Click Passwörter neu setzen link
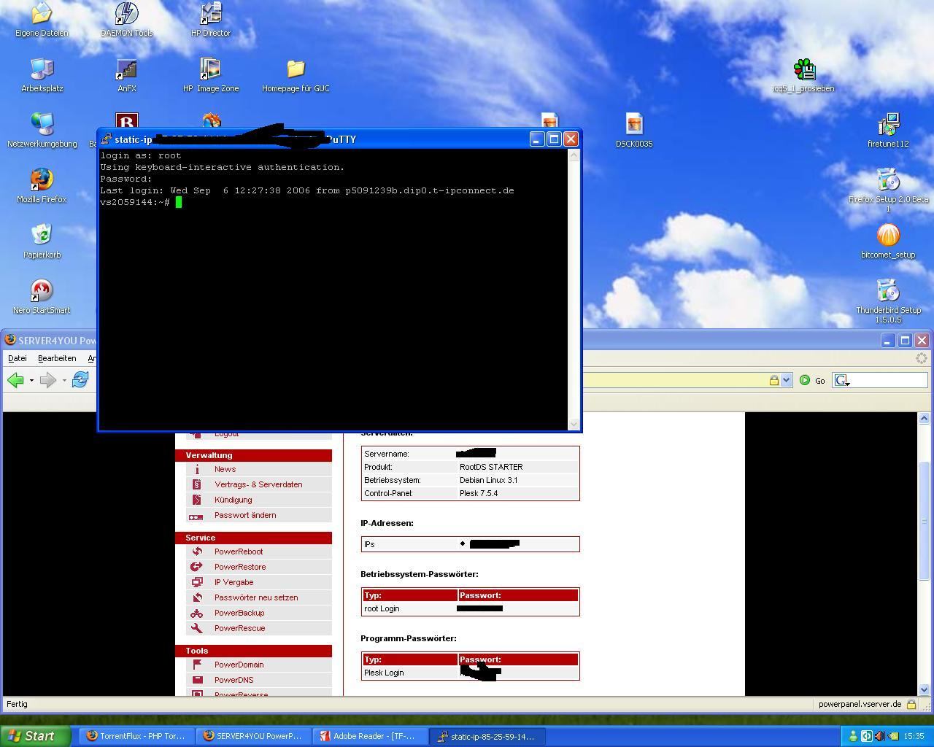Screen dimensions: 934x747 256,597
